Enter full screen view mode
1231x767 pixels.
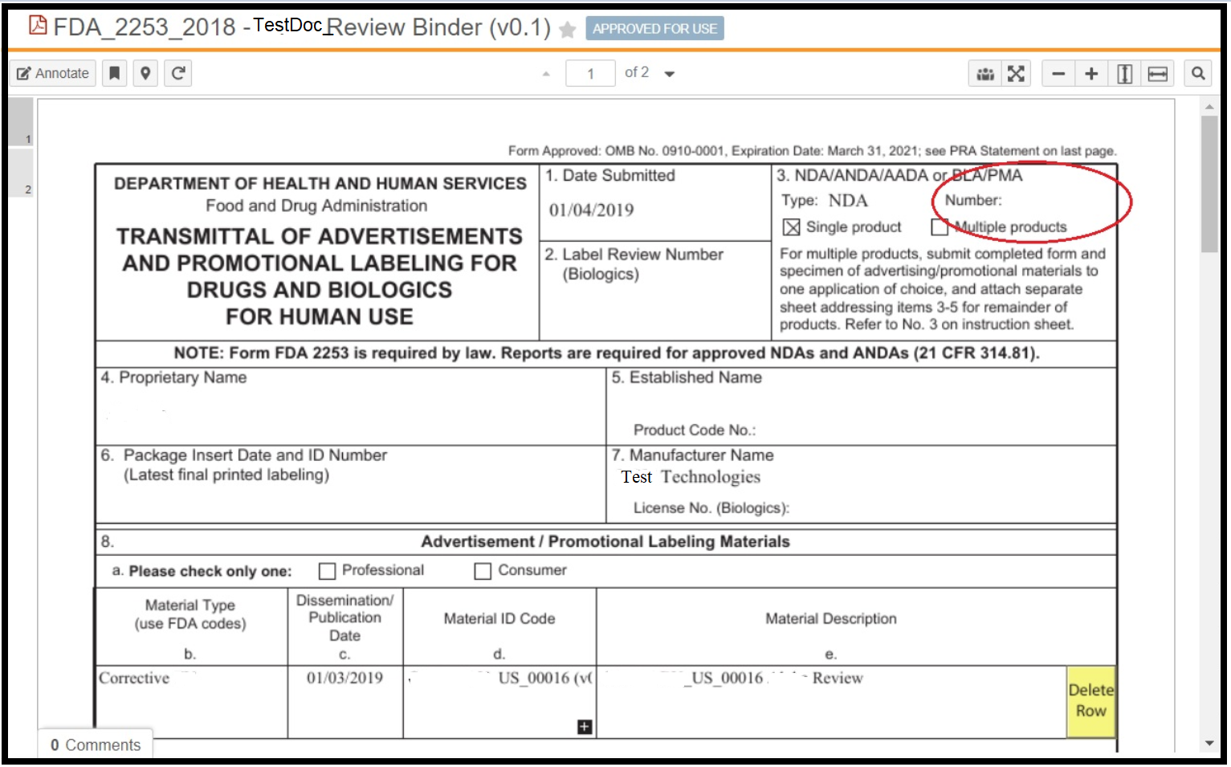[x=1016, y=74]
